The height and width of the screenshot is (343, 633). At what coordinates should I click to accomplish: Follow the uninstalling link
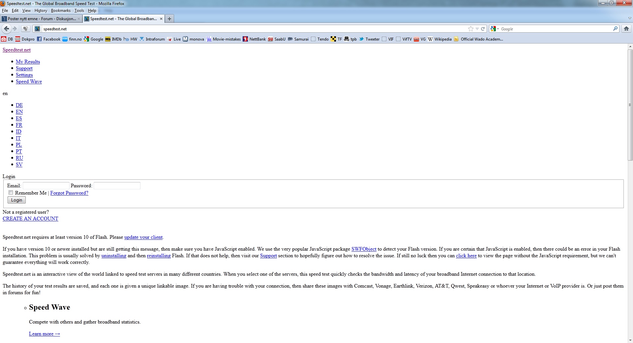[114, 256]
